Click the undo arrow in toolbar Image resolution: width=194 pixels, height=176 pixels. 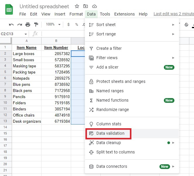coord(11,25)
